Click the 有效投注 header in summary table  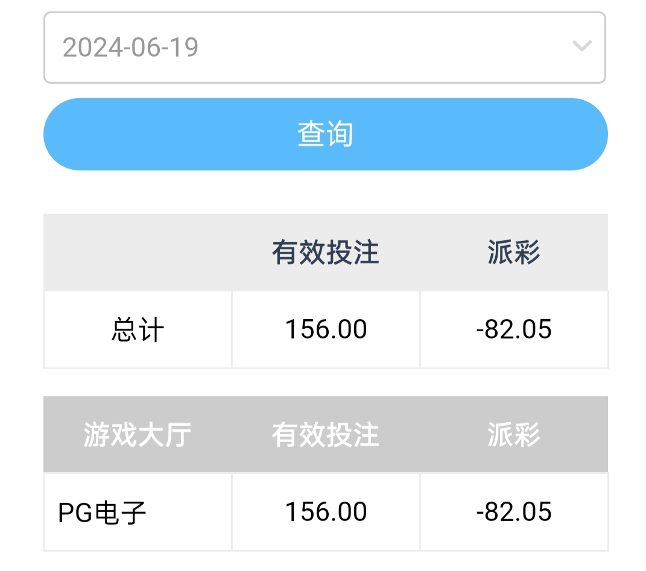[x=325, y=252]
